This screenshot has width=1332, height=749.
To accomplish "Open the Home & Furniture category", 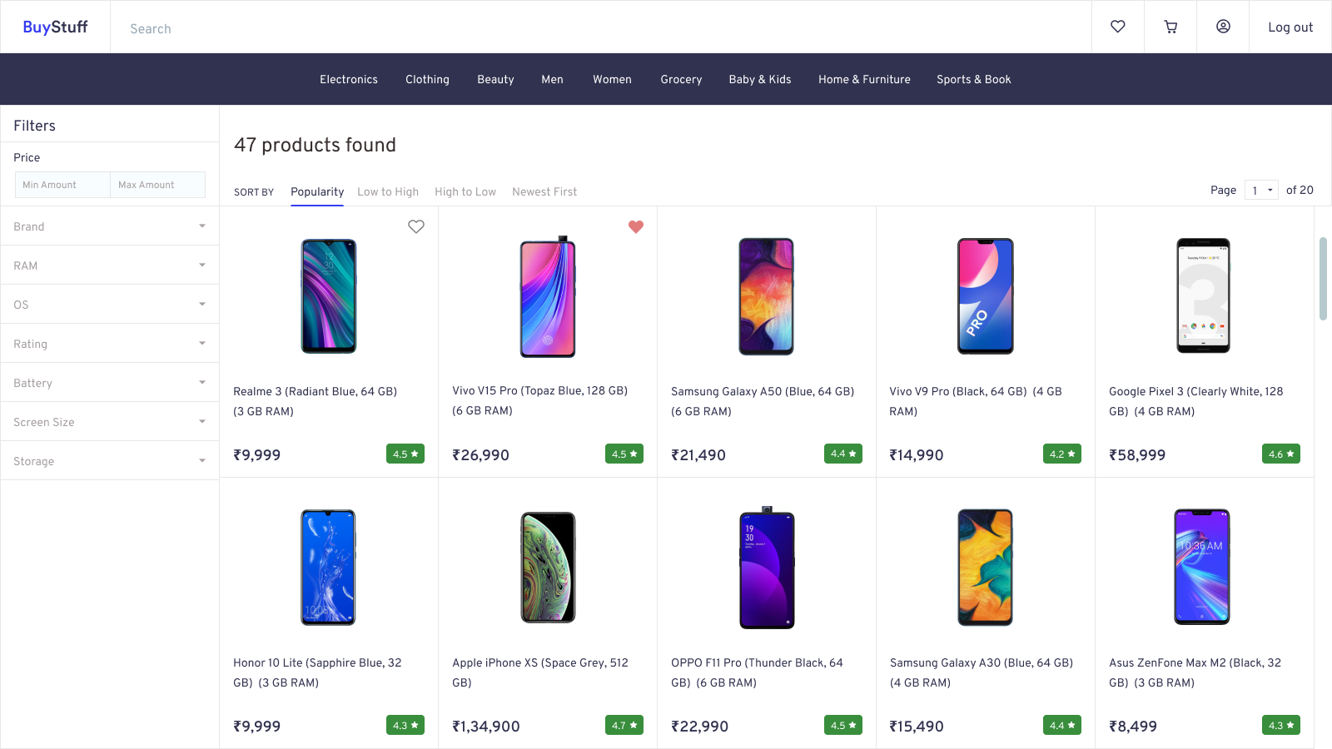I will point(864,80).
